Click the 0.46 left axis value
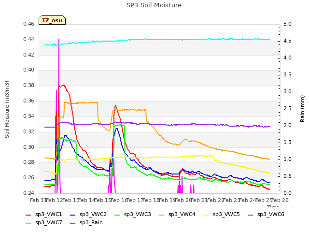The image size is (309, 232). [29, 24]
